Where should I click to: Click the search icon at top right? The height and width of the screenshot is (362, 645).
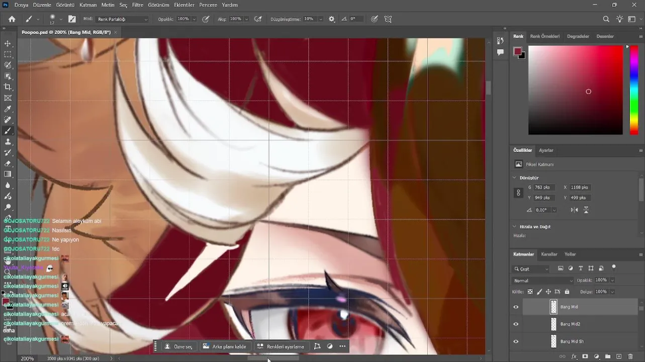tap(606, 19)
